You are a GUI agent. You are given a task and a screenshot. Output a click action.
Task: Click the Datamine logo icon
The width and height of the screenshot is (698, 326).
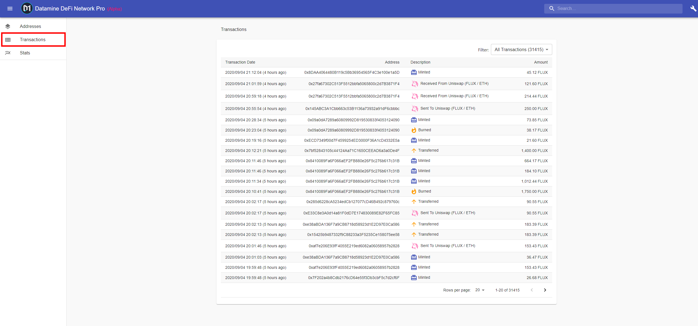coord(27,8)
